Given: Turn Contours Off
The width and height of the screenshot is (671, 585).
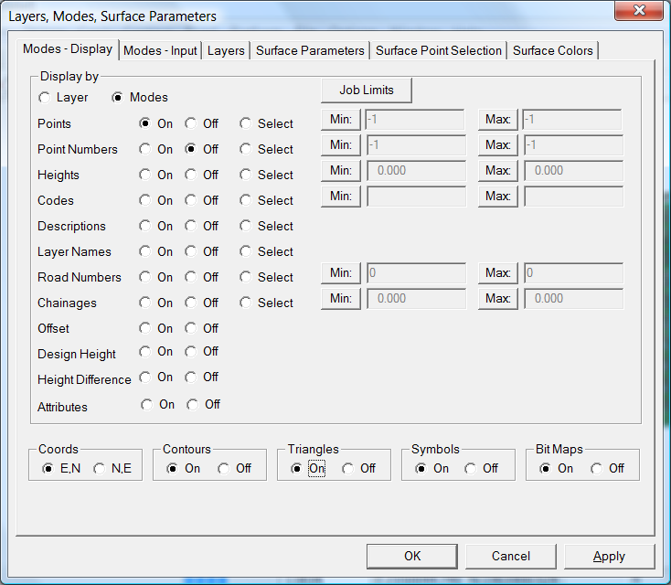Looking at the screenshot, I should pos(224,468).
